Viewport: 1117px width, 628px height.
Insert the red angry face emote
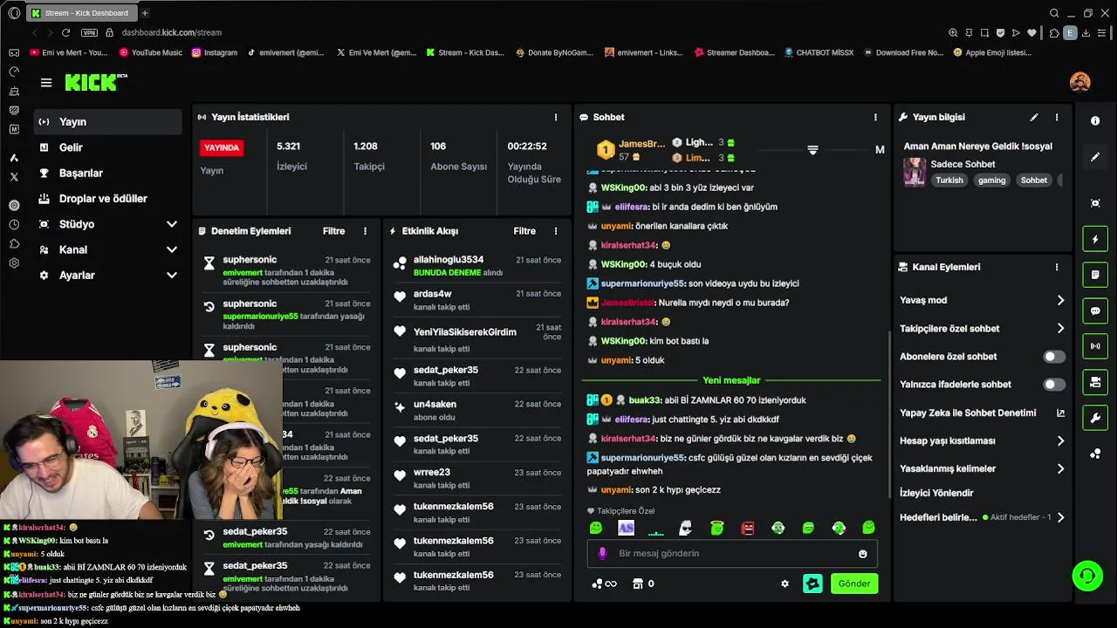[748, 528]
